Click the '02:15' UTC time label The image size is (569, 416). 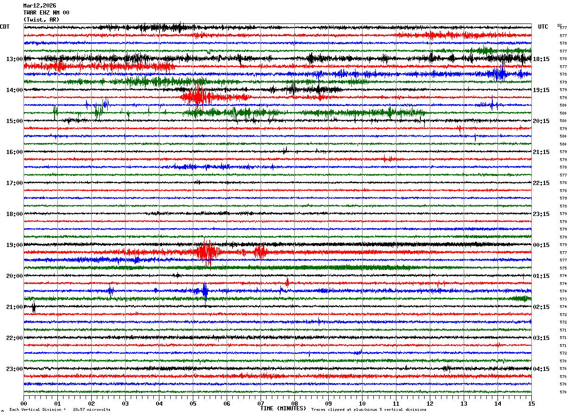click(541, 307)
